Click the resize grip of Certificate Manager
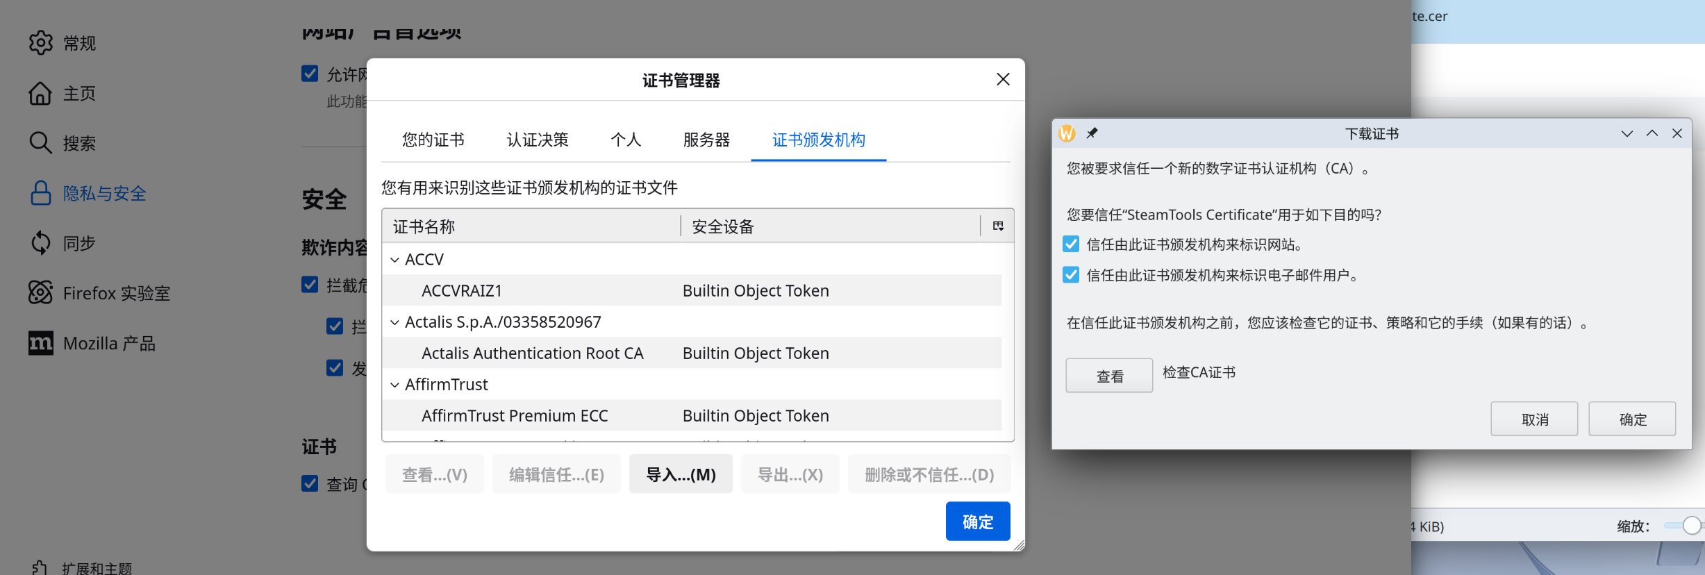This screenshot has height=575, width=1705. [1019, 546]
